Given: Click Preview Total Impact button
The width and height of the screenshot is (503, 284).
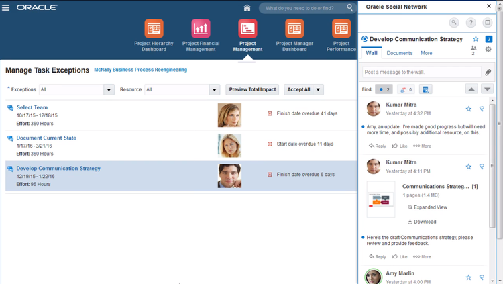Looking at the screenshot, I should pos(252,90).
